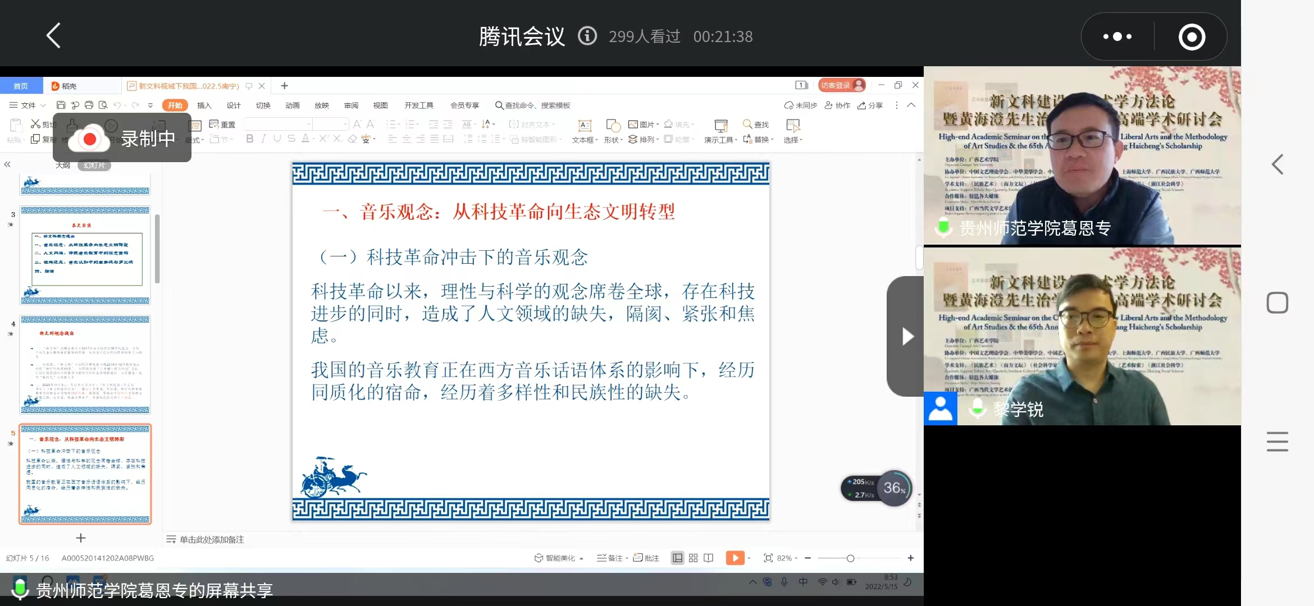
Task: Click the 分享 share button
Action: point(870,105)
